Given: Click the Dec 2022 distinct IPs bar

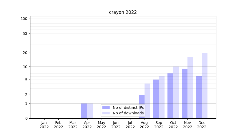Looking at the screenshot, I should pos(199,97).
